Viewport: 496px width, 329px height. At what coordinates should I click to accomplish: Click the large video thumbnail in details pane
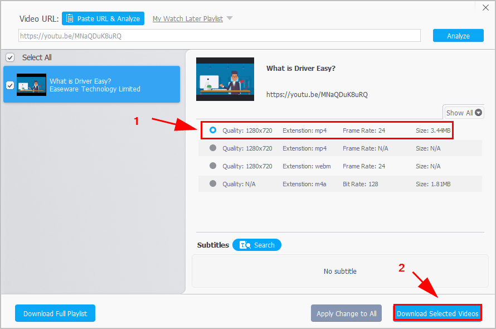point(225,79)
